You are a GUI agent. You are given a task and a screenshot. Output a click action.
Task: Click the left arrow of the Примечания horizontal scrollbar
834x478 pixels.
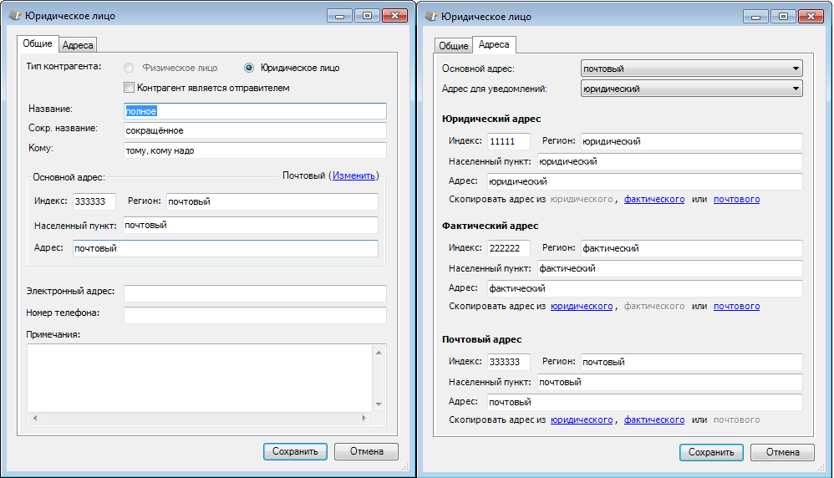coord(34,418)
